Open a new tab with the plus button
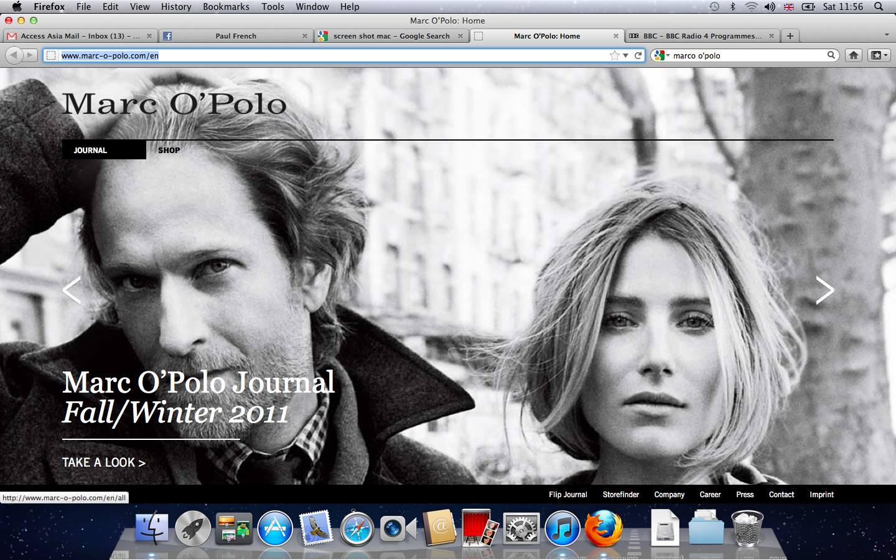The image size is (896, 560). click(790, 36)
